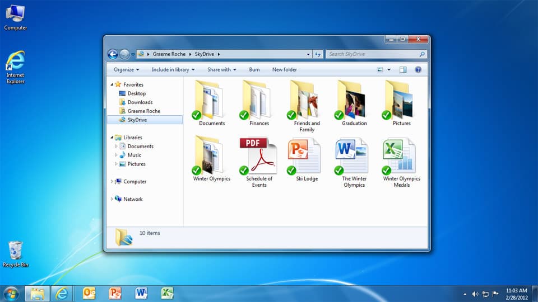Open the Schedule of Events PDF file

pos(259,156)
